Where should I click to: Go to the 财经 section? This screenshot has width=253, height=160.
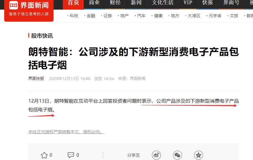(x=115, y=3)
